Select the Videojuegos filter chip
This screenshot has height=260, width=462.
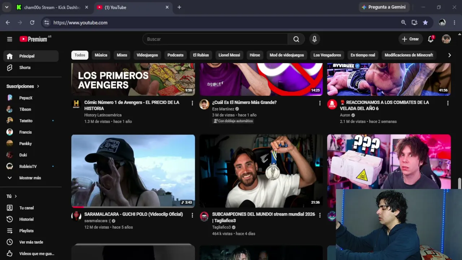(147, 55)
